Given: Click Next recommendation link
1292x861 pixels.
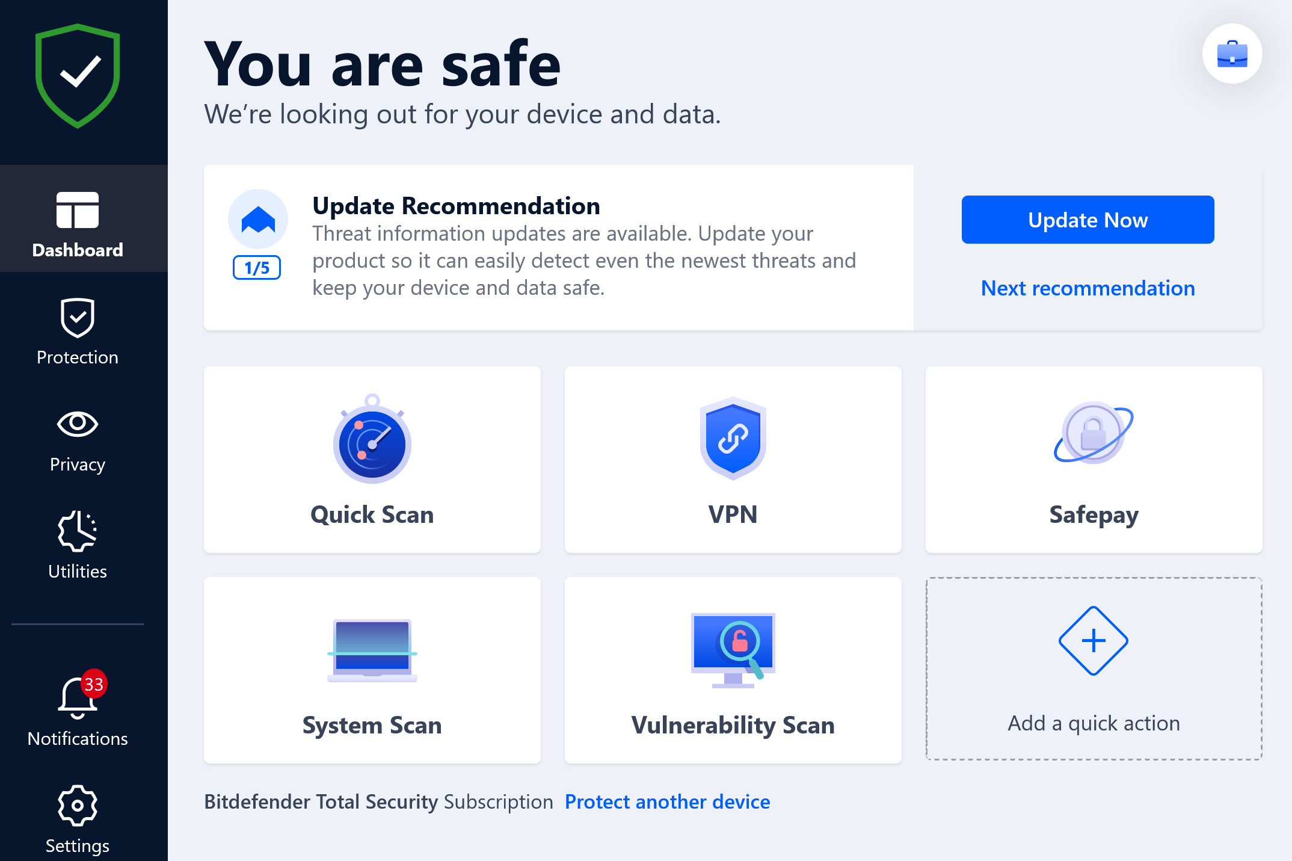Looking at the screenshot, I should pyautogui.click(x=1087, y=288).
